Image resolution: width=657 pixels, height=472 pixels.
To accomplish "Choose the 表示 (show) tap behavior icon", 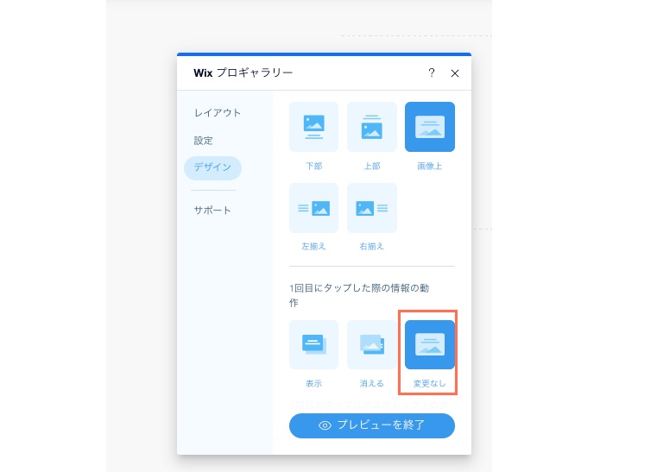I will [313, 344].
